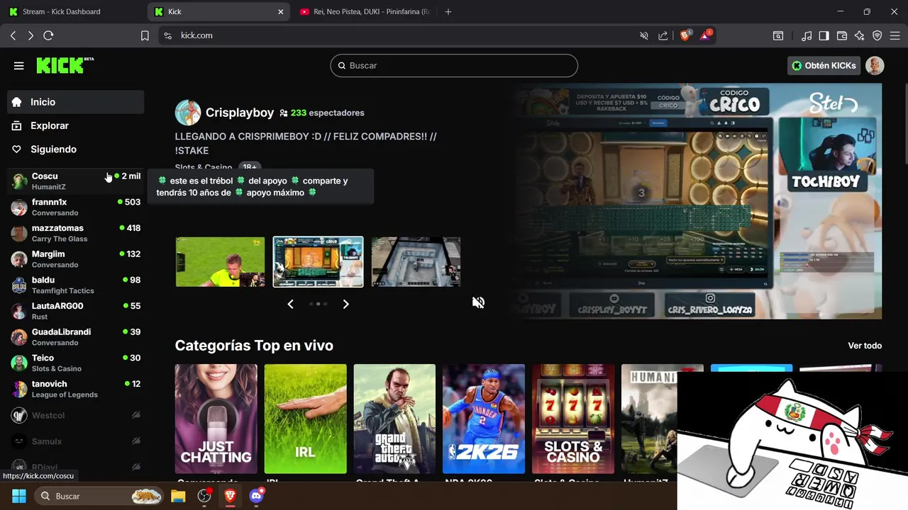Image resolution: width=908 pixels, height=510 pixels.
Task: Open Ver todo categories link
Action: click(x=865, y=346)
